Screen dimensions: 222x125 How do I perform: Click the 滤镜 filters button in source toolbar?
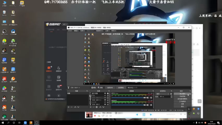(x=100, y=88)
